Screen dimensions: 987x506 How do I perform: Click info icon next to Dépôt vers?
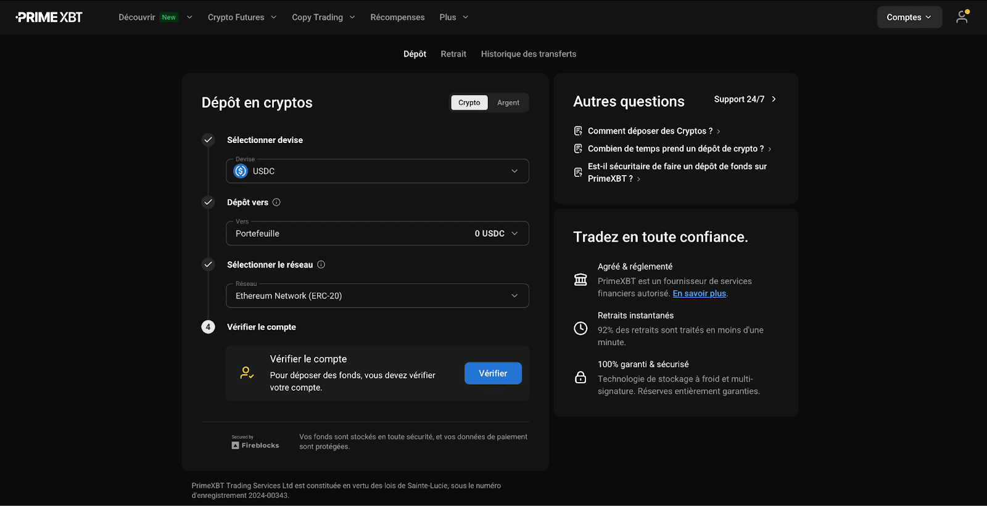click(x=276, y=202)
